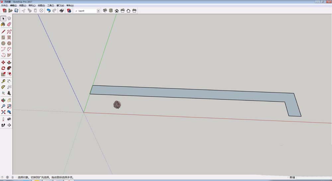Switch to the Iso view
Image resolution: width=332 pixels, height=181 pixels.
point(105,11)
